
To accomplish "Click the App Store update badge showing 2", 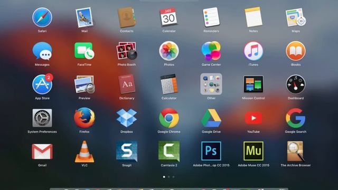I will (49, 78).
